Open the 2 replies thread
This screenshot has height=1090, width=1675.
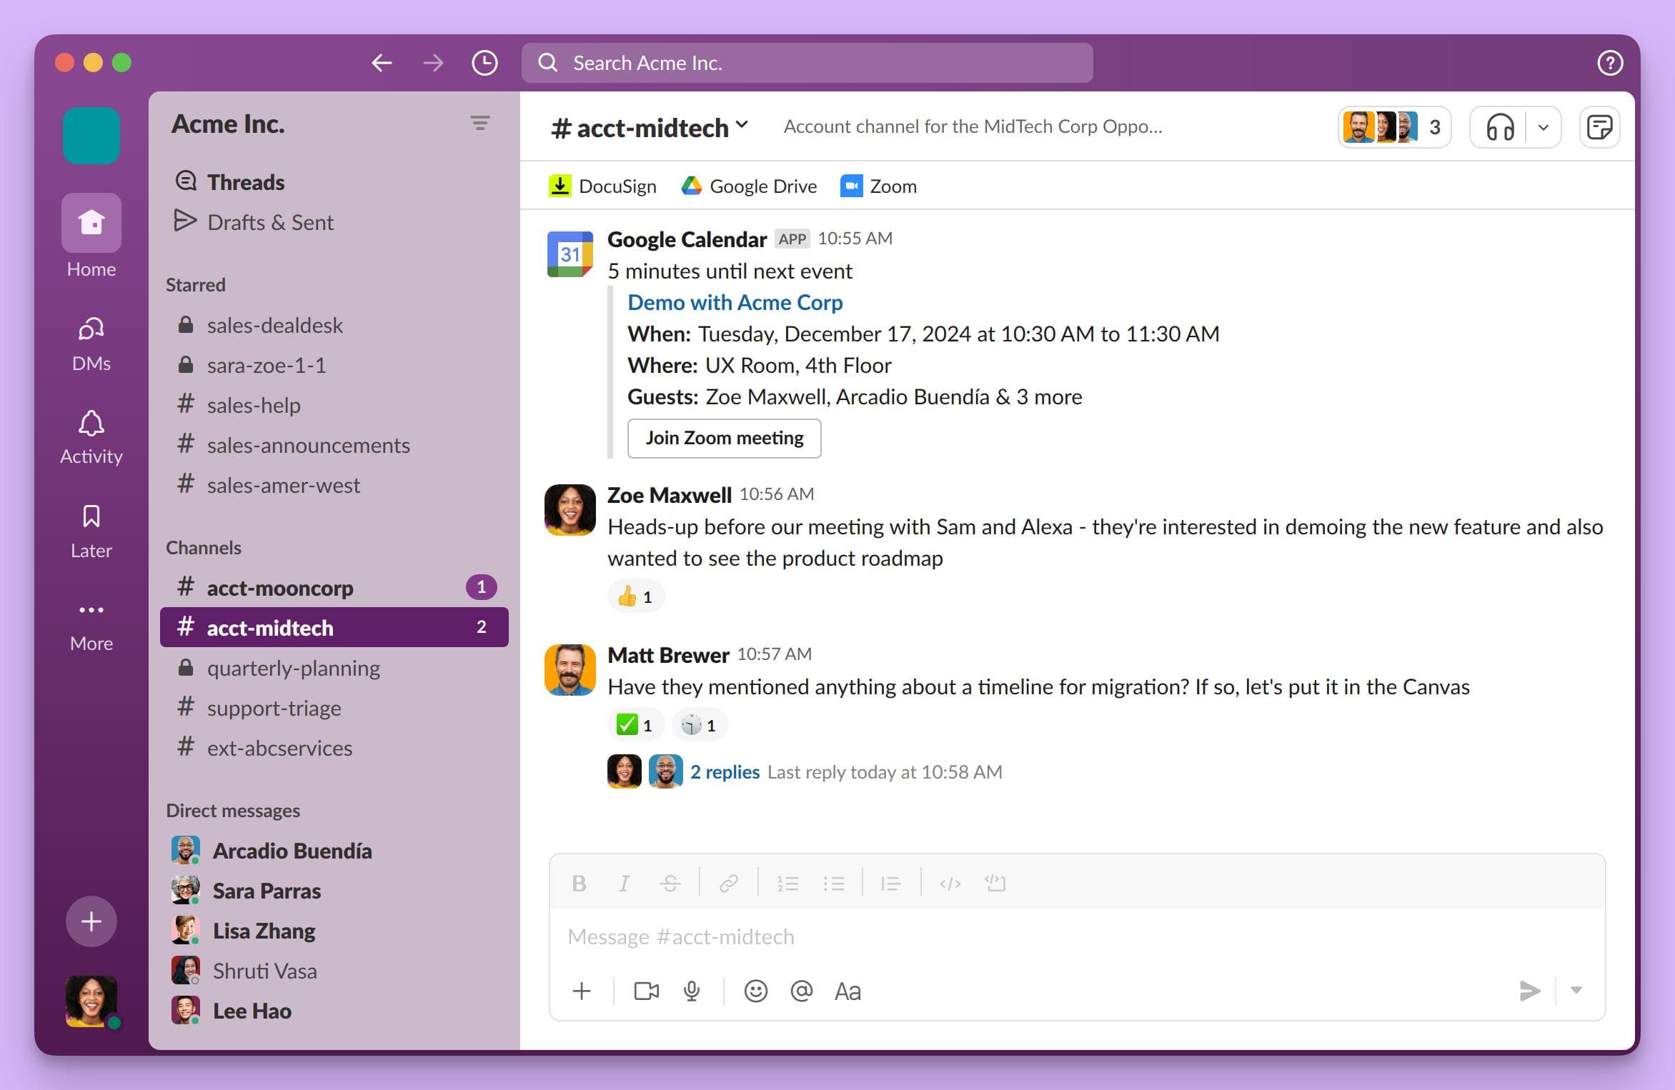[725, 771]
